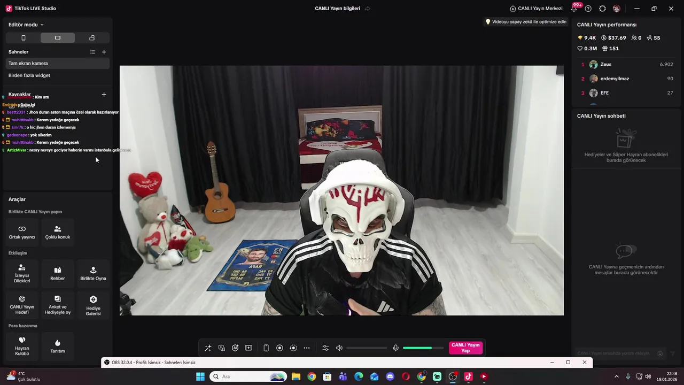The height and width of the screenshot is (385, 684).
Task: Open the audio mixer settings sliders icon
Action: point(325,348)
